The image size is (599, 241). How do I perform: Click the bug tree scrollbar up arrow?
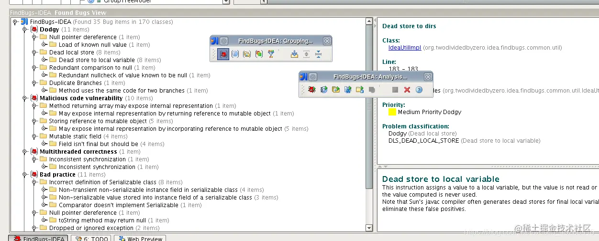[x=369, y=21]
